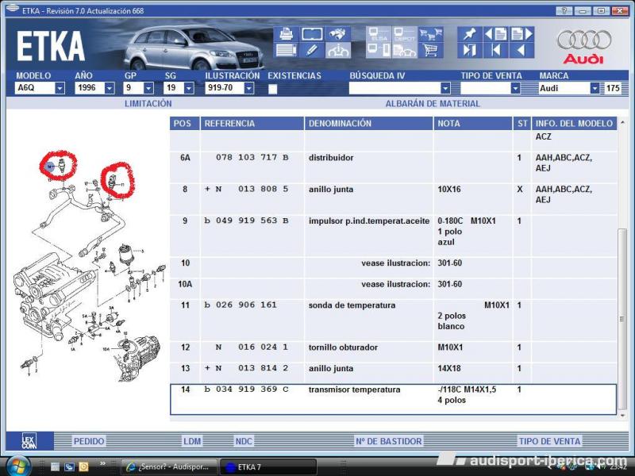This screenshot has width=635, height=476.
Task: Switch to LIMITACIÓN tab
Action: coord(148,104)
